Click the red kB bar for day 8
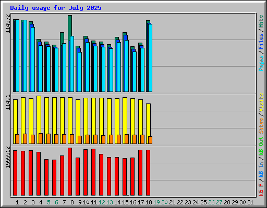Viewport: 267px width, 208px height. (x=70, y=172)
